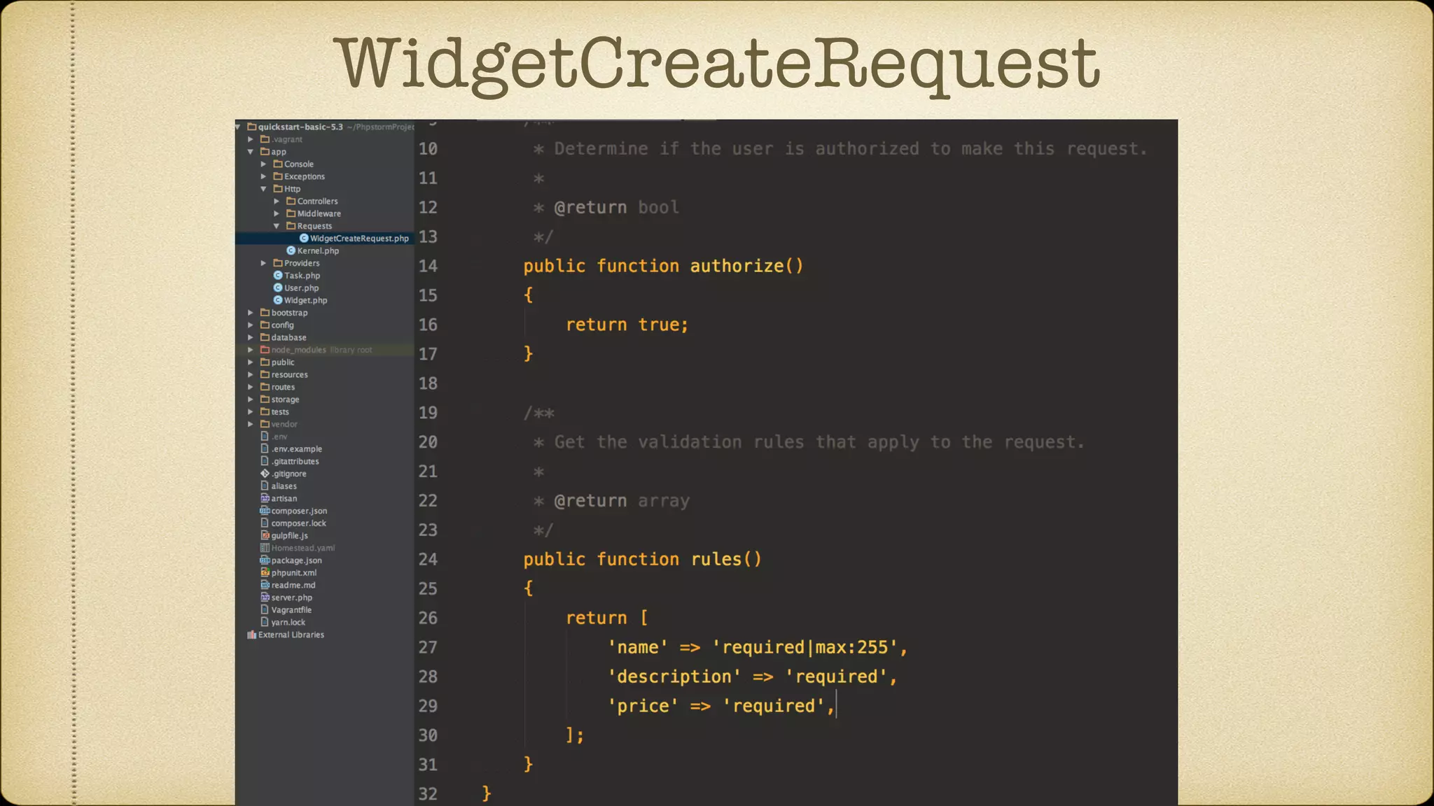Viewport: 1434px width, 806px height.
Task: Expand the bootstrap folder arrow
Action: [x=251, y=313]
